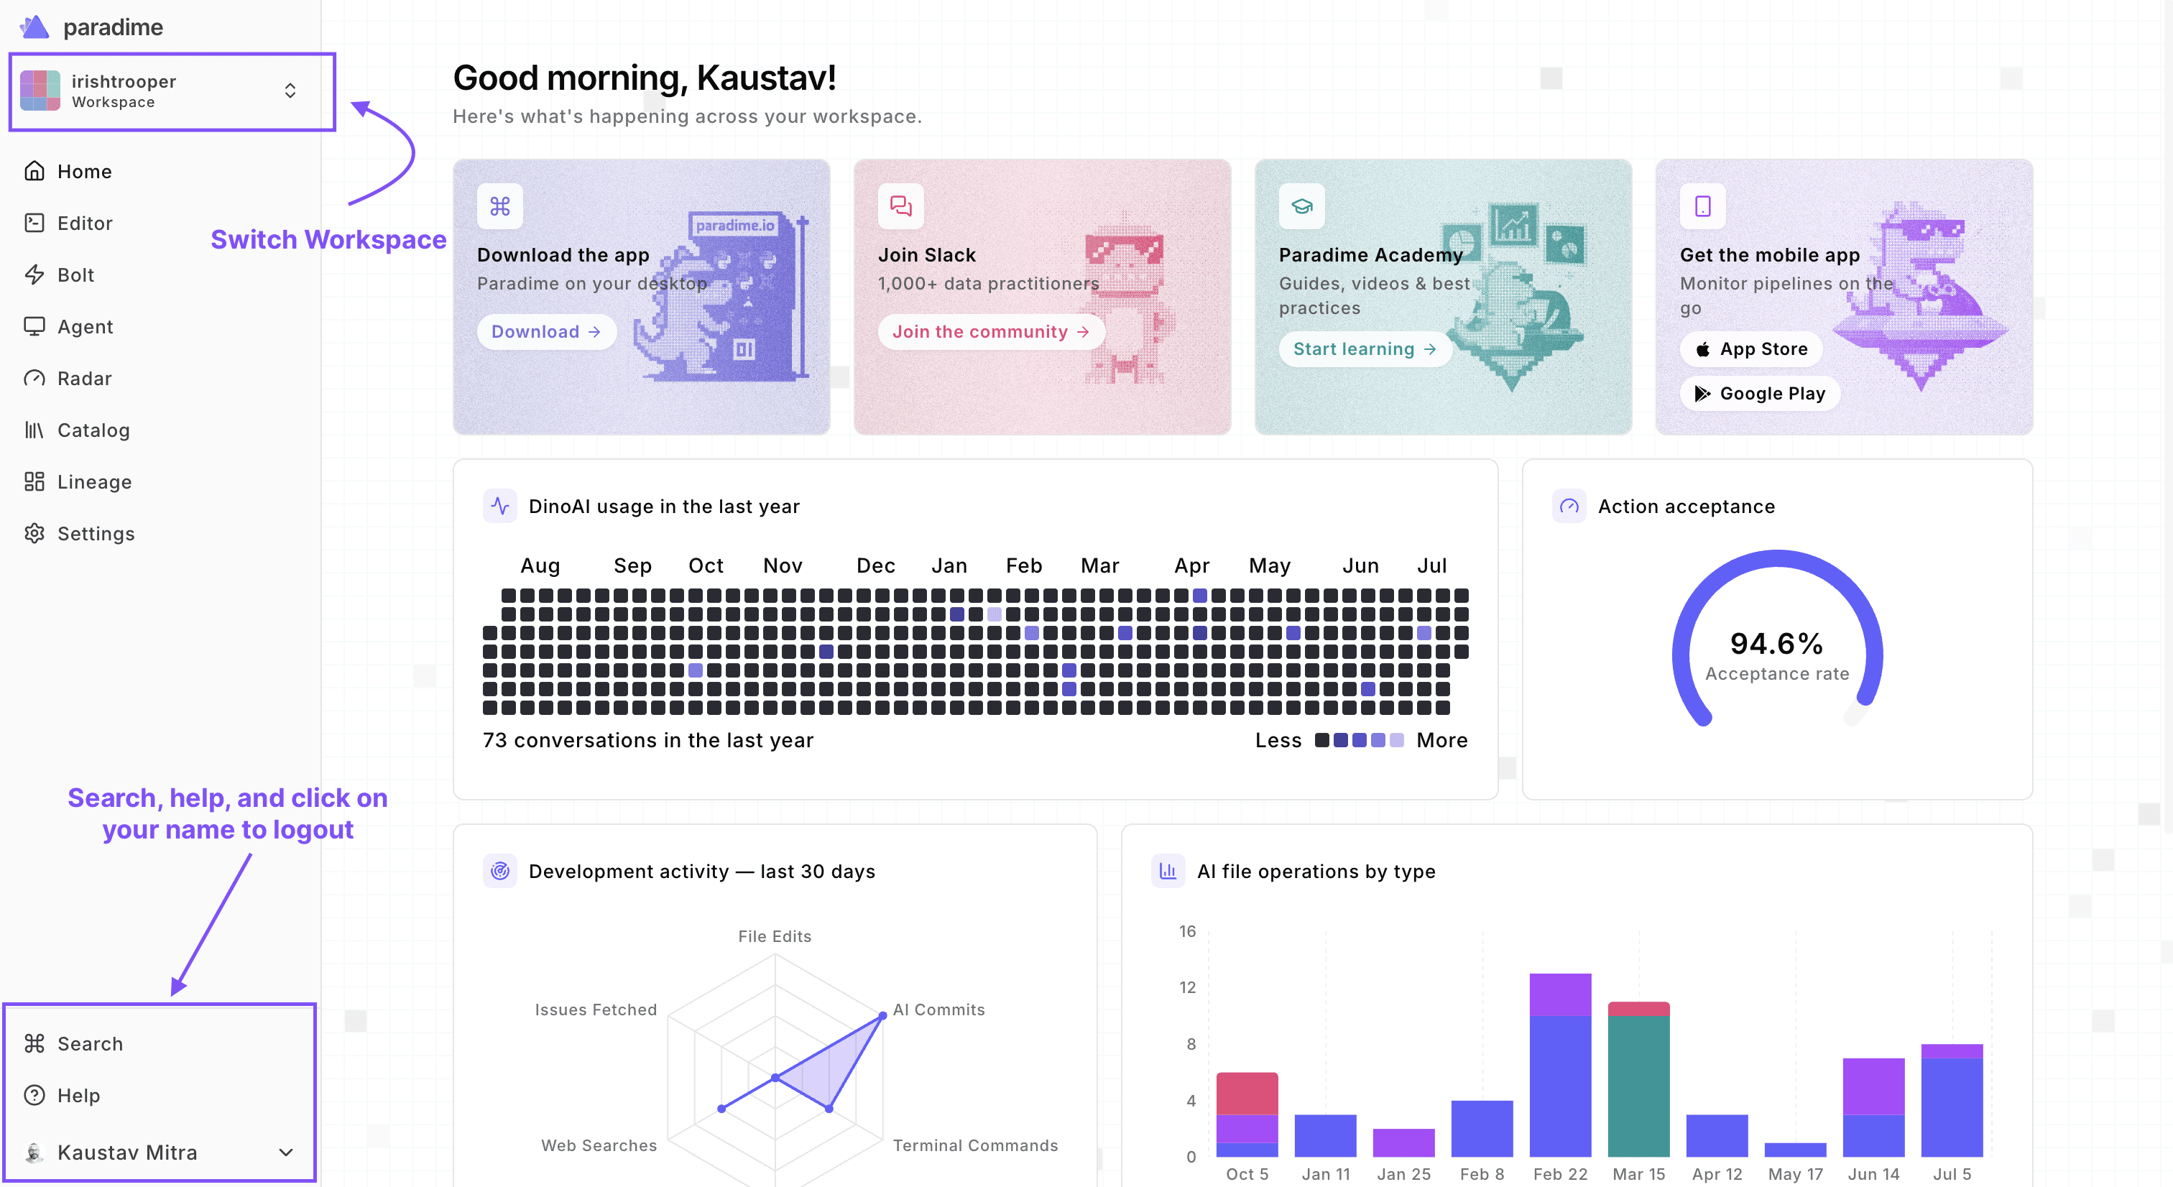Click the Action acceptance gauge icon
The image size is (2173, 1187).
coord(1569,506)
